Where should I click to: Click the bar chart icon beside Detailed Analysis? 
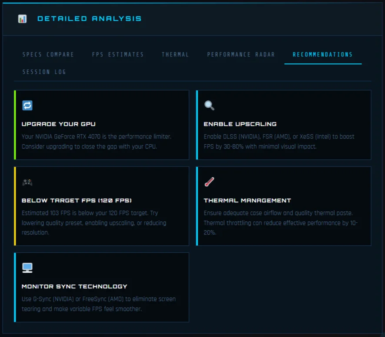click(x=22, y=19)
